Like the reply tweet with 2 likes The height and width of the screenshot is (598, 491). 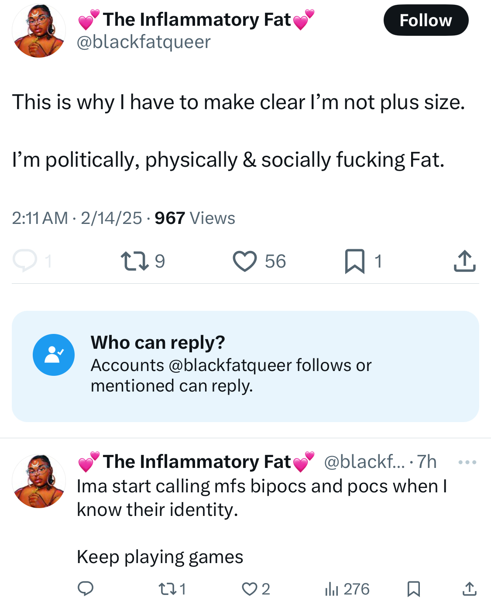click(250, 589)
